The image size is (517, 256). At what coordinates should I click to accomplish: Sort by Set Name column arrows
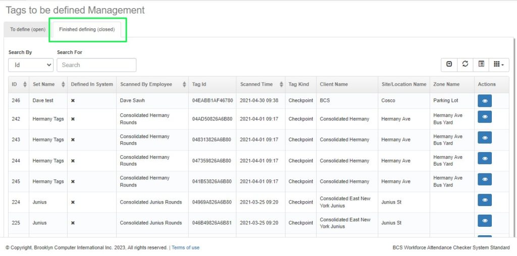(63, 85)
